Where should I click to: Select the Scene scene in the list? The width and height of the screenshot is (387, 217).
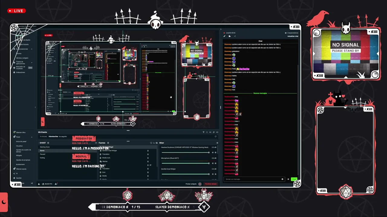[x=67, y=150]
